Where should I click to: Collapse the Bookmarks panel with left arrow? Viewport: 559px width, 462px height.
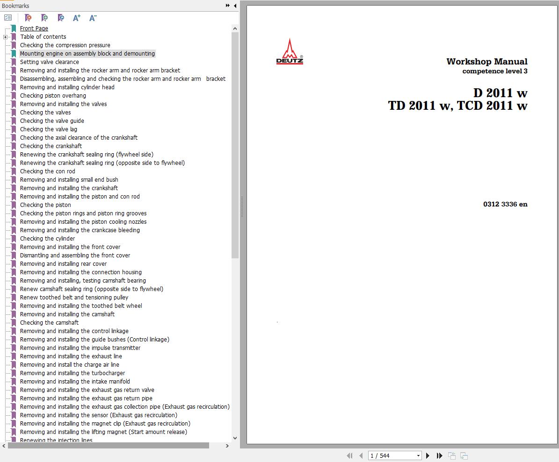click(x=235, y=5)
